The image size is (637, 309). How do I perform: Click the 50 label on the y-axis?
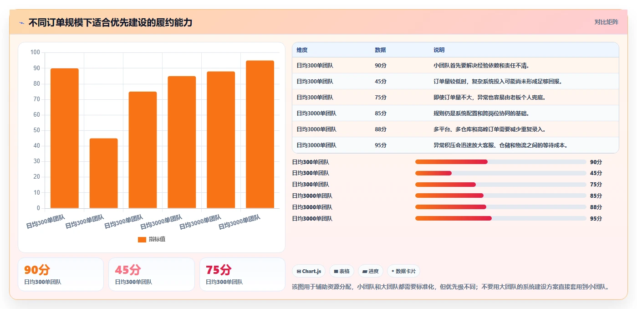[36, 130]
